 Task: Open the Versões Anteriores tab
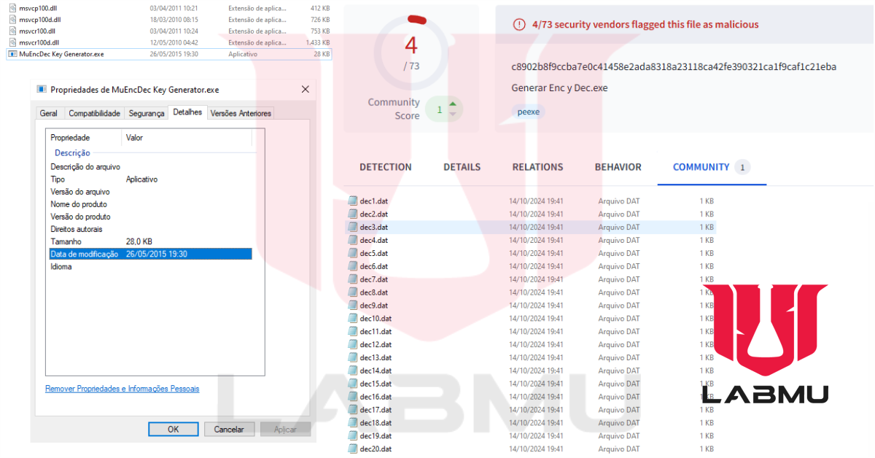(x=241, y=113)
